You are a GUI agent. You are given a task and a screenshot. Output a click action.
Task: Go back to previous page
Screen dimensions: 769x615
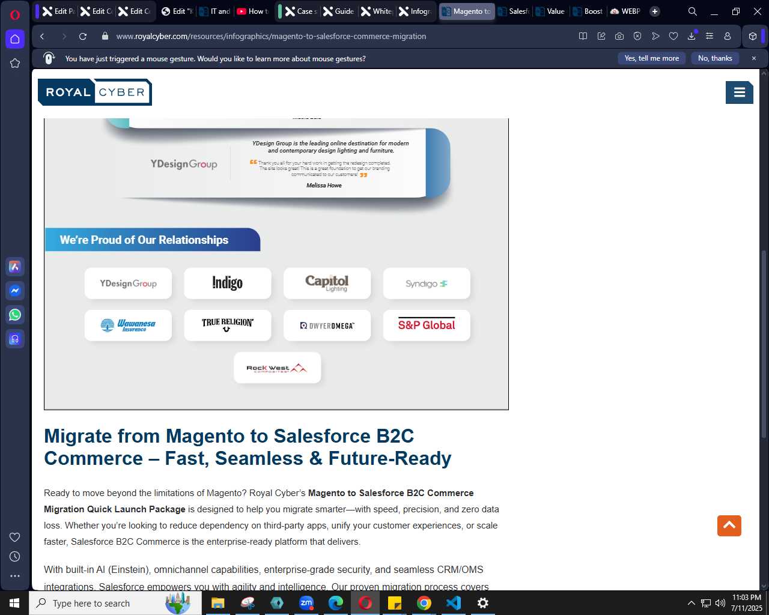[42, 36]
